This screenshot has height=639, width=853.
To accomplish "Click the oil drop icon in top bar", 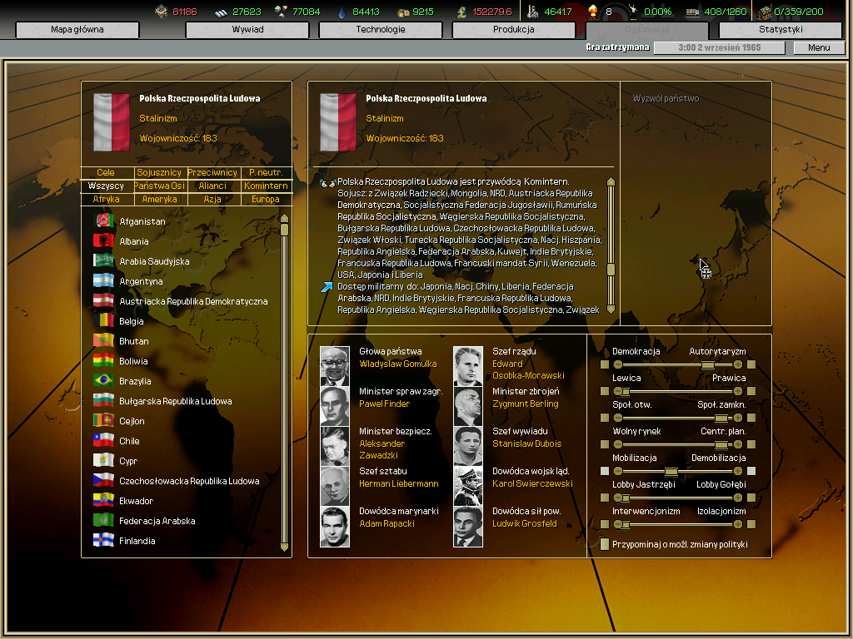I will tap(341, 12).
